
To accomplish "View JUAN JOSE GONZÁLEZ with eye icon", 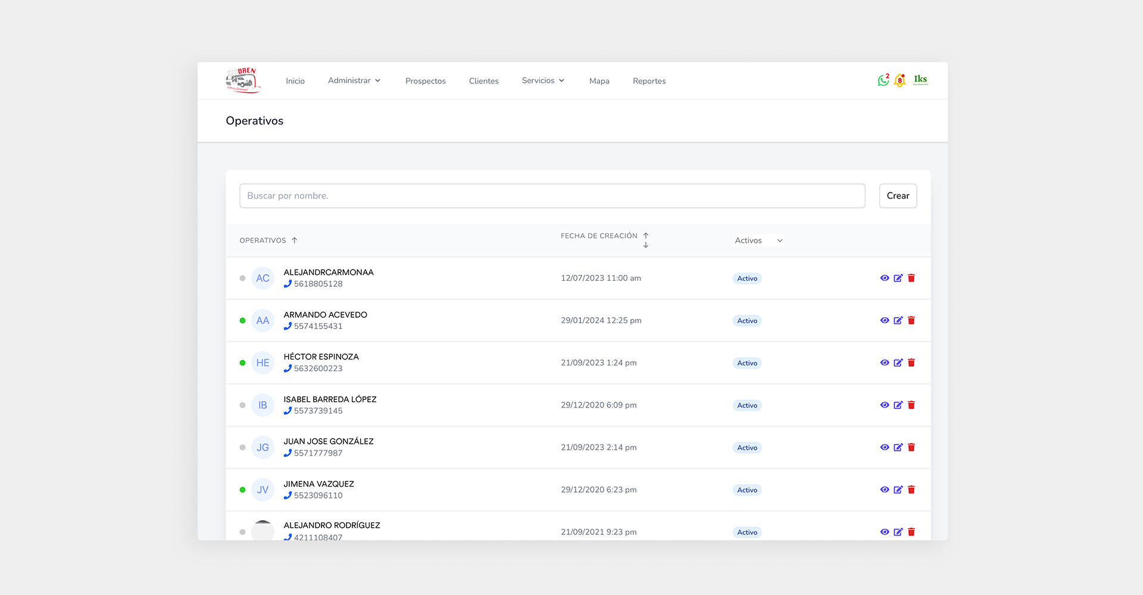I will [x=885, y=447].
